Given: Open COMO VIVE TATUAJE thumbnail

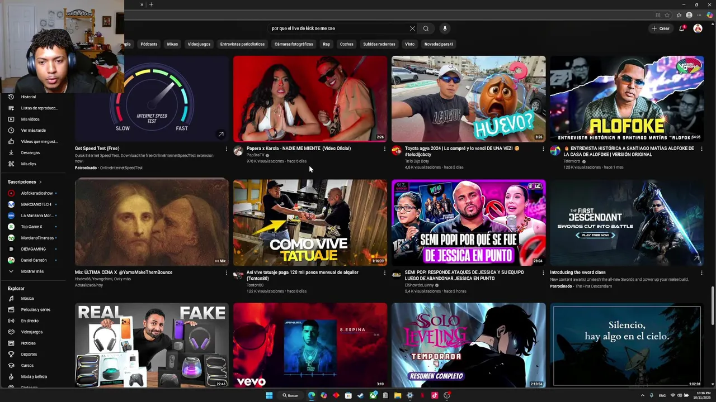Looking at the screenshot, I should click(310, 222).
